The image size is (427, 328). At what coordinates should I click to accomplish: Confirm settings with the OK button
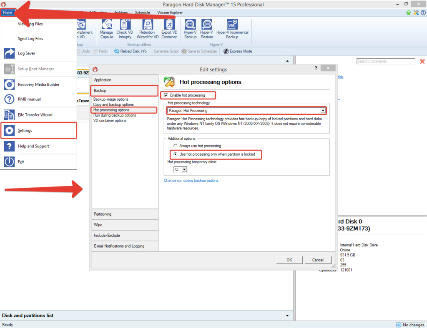[289, 260]
